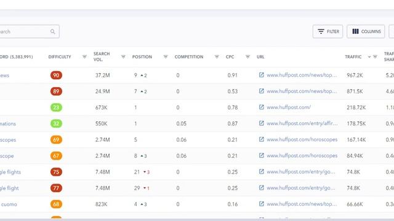This screenshot has width=394, height=221.
Task: Open external link icon for position 29 row
Action: [x=261, y=188]
